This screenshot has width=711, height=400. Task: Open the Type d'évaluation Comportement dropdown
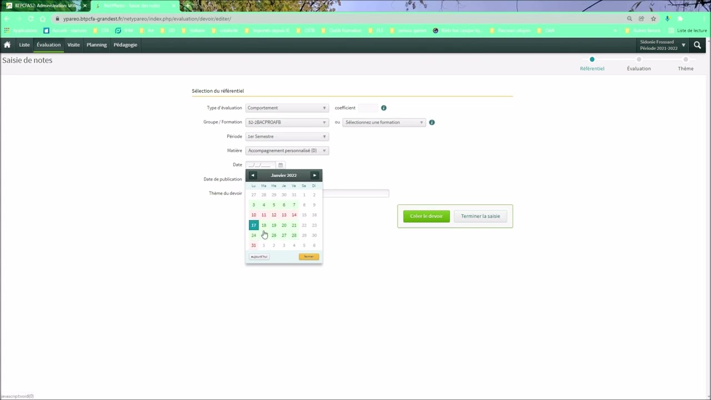click(x=287, y=108)
